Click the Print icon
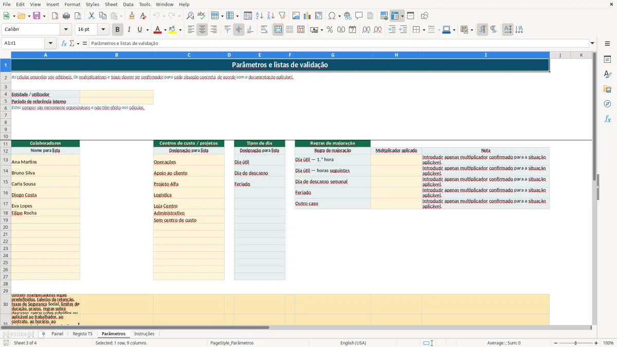 point(66,16)
